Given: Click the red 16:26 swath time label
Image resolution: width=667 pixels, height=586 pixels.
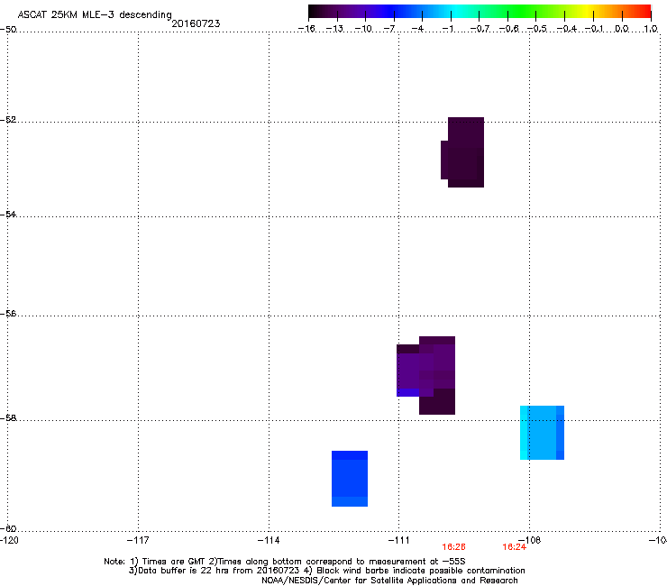Looking at the screenshot, I should coord(453,547).
